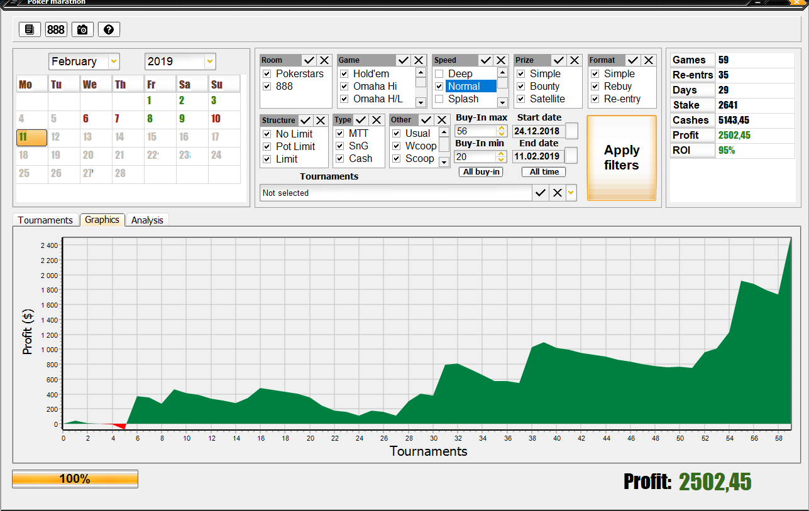Click the Apply filters button

621,158
